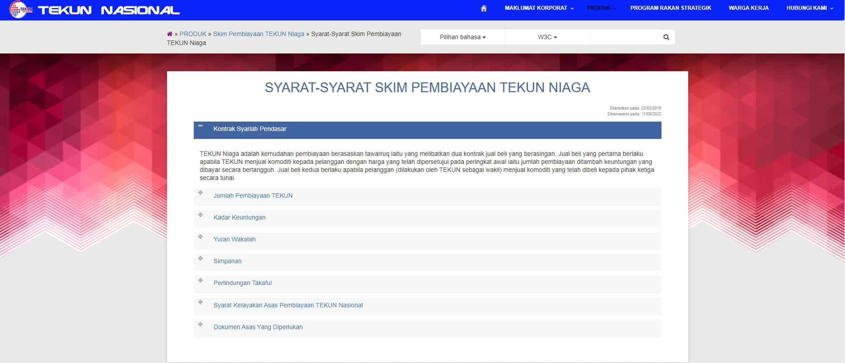Click plus icon beside Simpanan
845x363 pixels.
200,258
